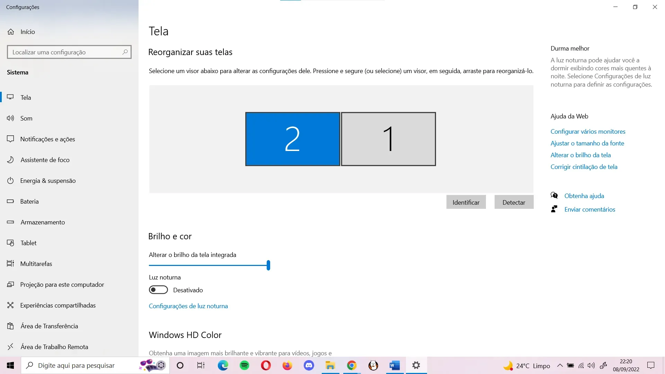
Task: Click the Início home icon
Action: [x=11, y=32]
